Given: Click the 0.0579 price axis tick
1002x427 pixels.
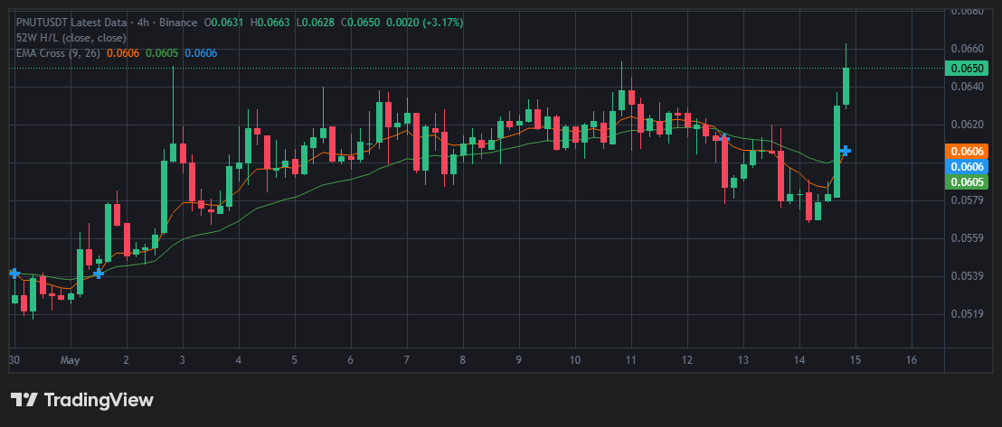Looking at the screenshot, I should [x=966, y=200].
